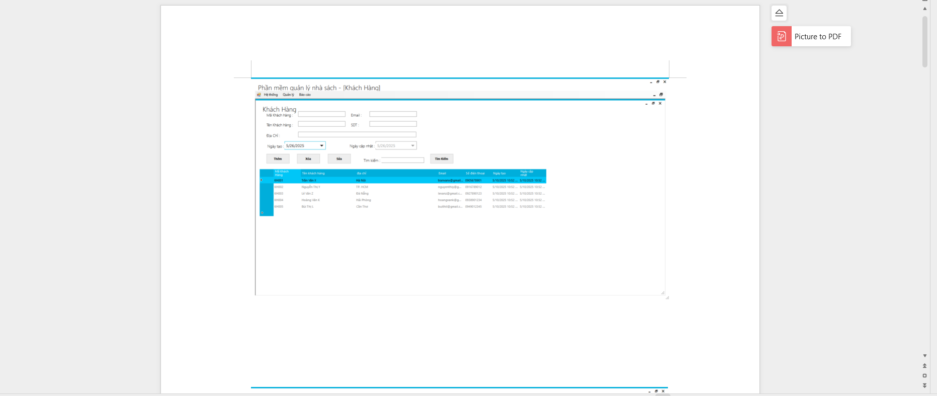Click the red Picture to PDF icon
Screen dimensions: 937x396
tap(781, 36)
